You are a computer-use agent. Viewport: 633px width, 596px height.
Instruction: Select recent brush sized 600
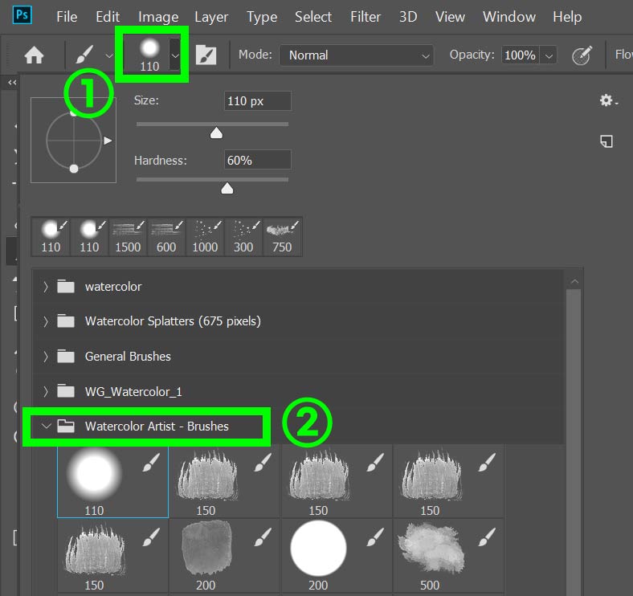pos(166,237)
